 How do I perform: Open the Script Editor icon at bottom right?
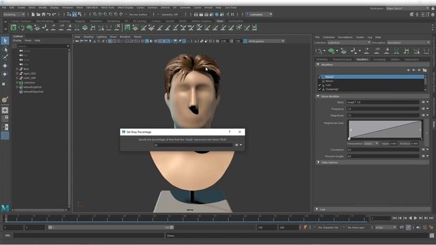point(432,235)
